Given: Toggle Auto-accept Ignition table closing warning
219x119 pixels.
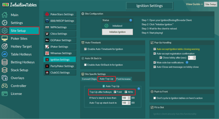Looking at the screenshot, I should pyautogui.click(x=155, y=49).
